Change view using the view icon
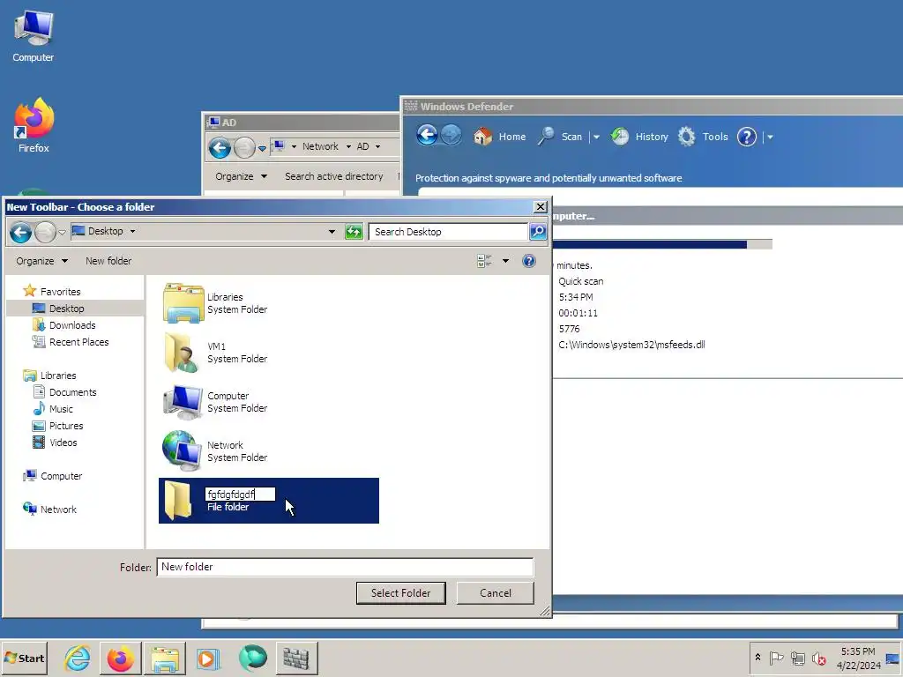This screenshot has height=677, width=903. 484,261
